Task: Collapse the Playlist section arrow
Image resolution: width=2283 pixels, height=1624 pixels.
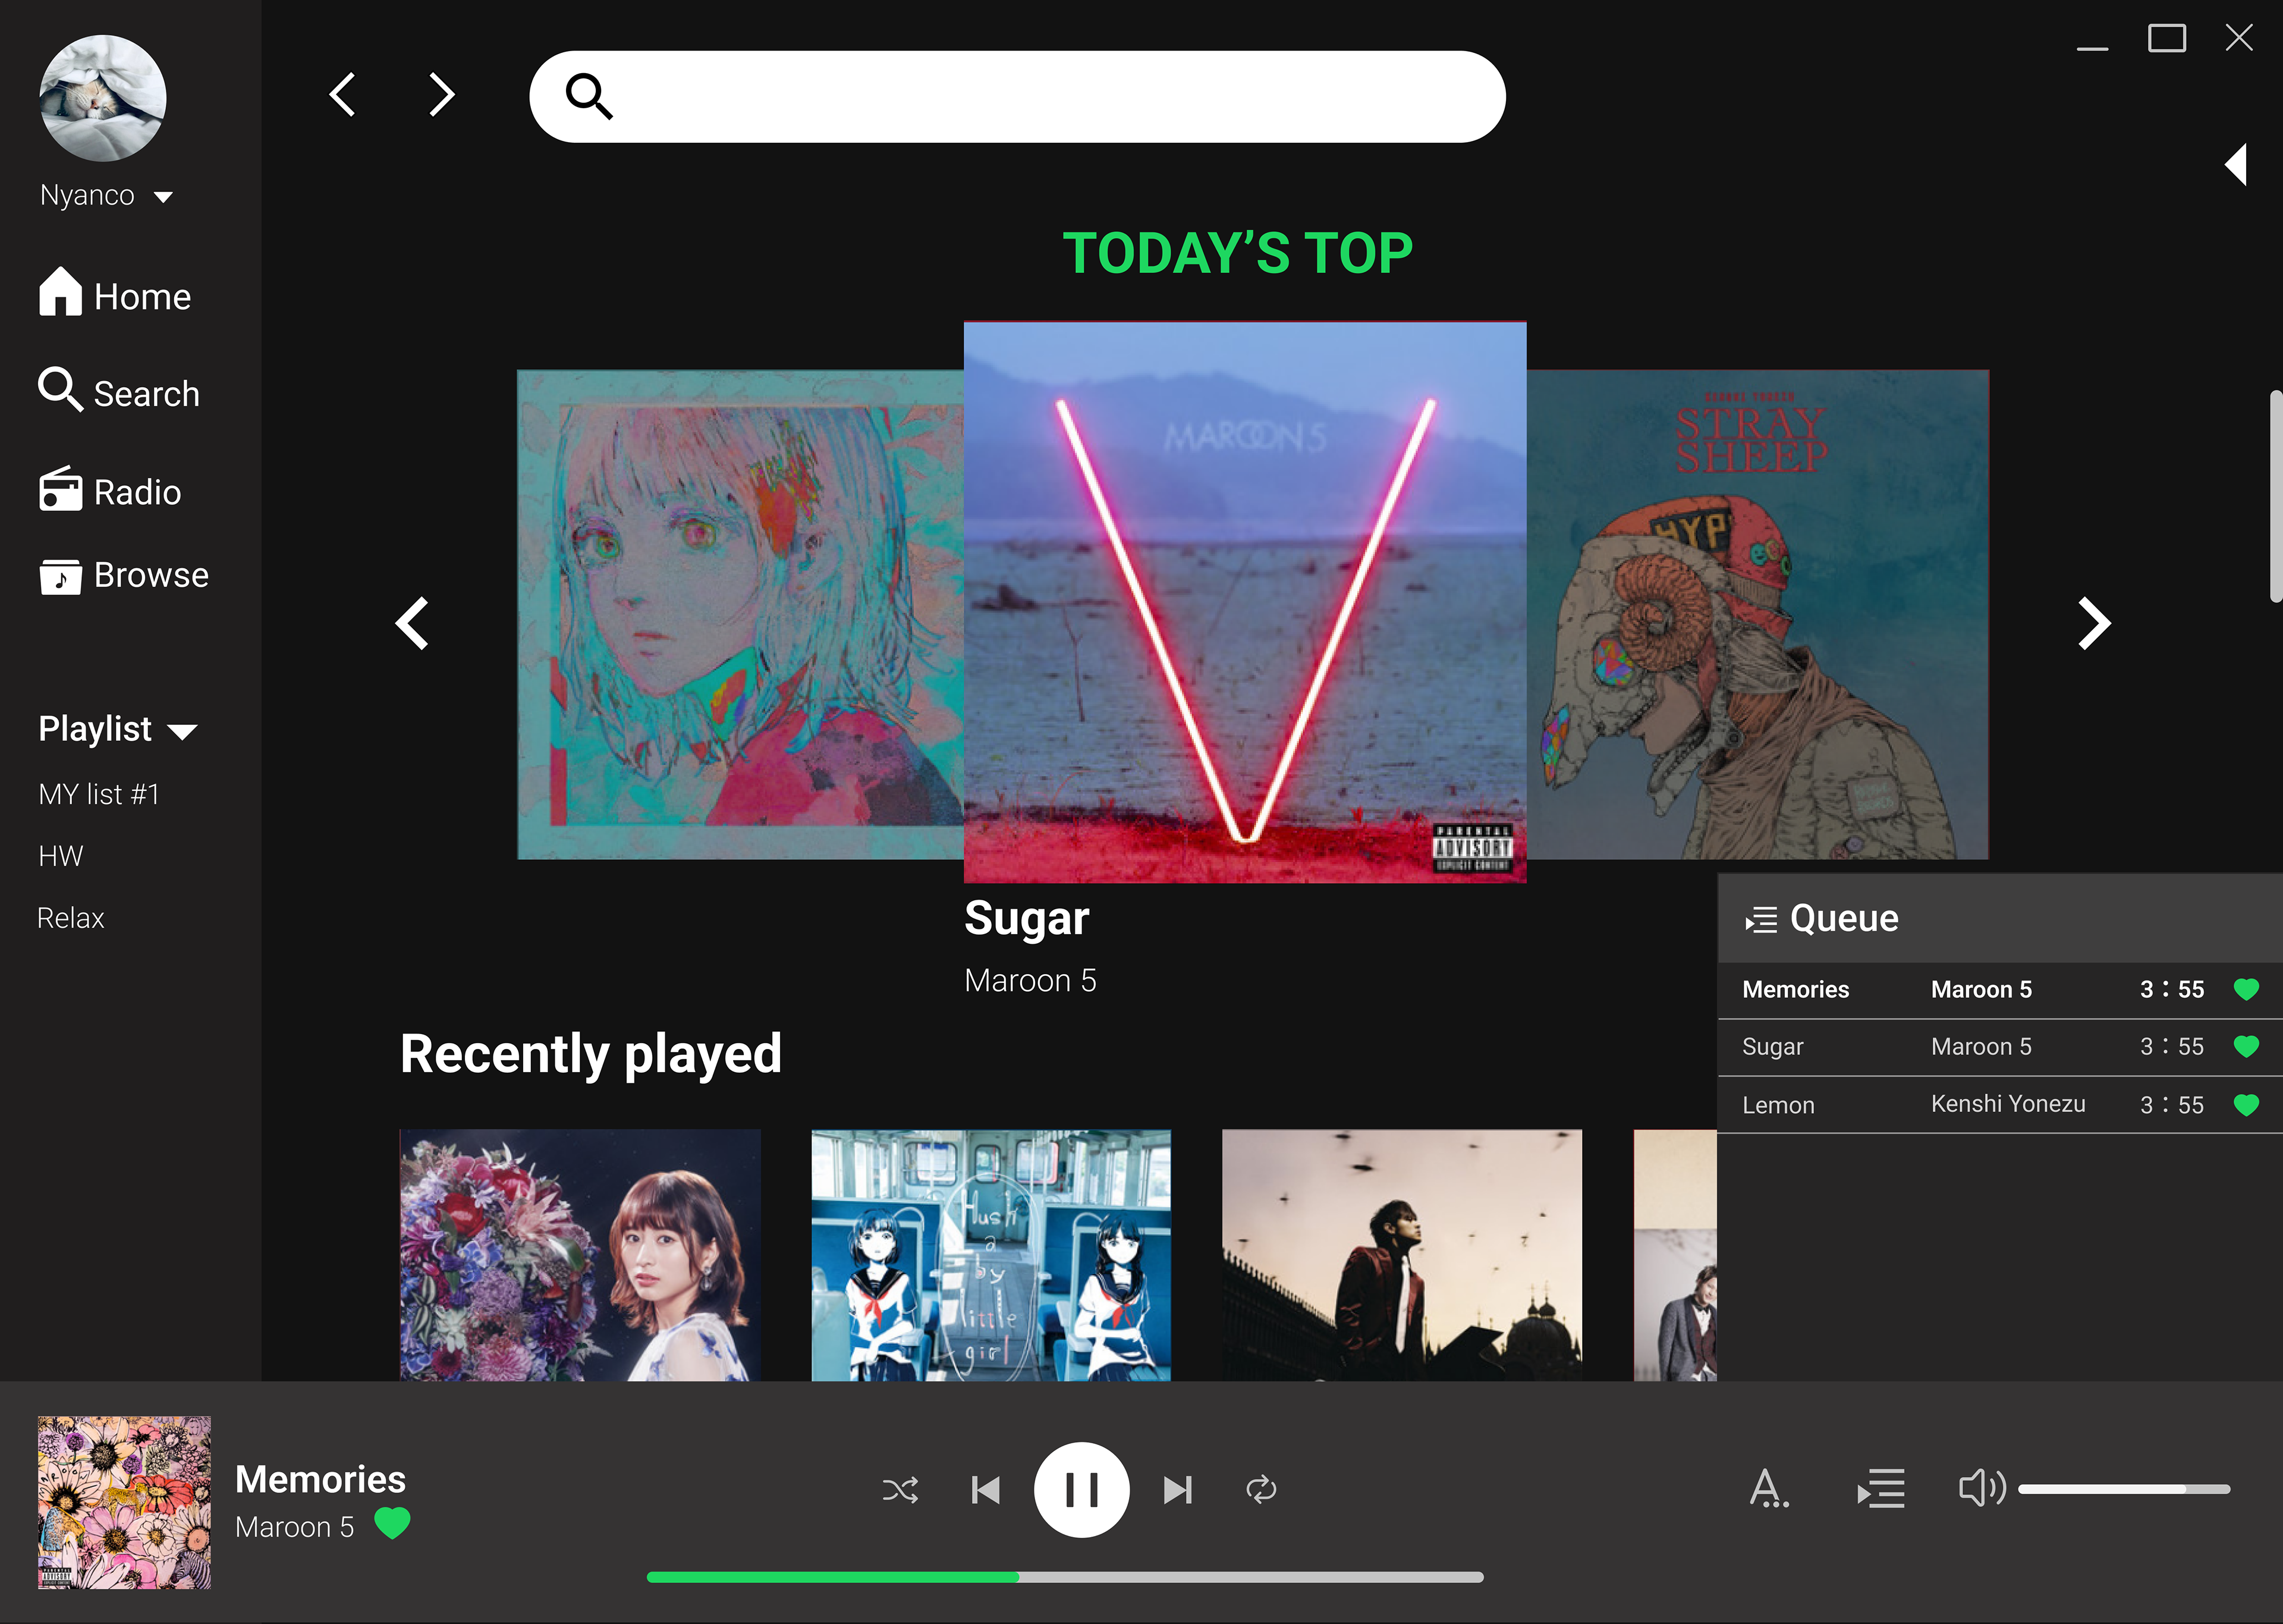Action: [x=182, y=732]
